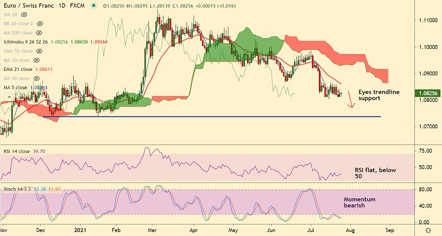Click the Ichimoku value 1.09164

click(x=99, y=42)
